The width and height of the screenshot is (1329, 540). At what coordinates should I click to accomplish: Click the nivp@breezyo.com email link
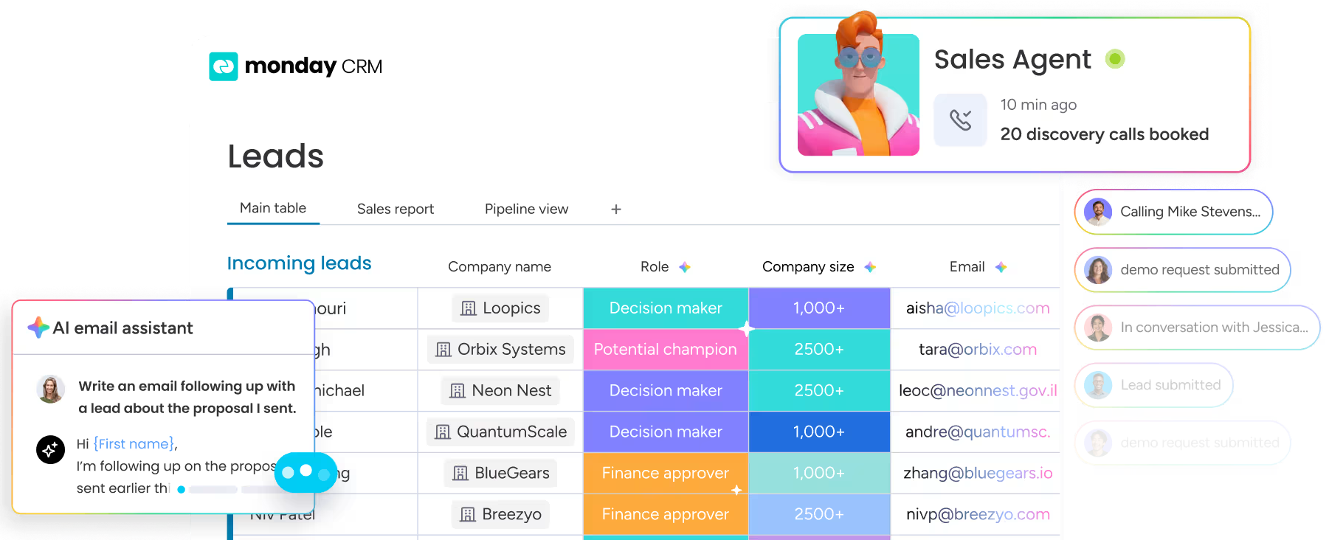978,515
